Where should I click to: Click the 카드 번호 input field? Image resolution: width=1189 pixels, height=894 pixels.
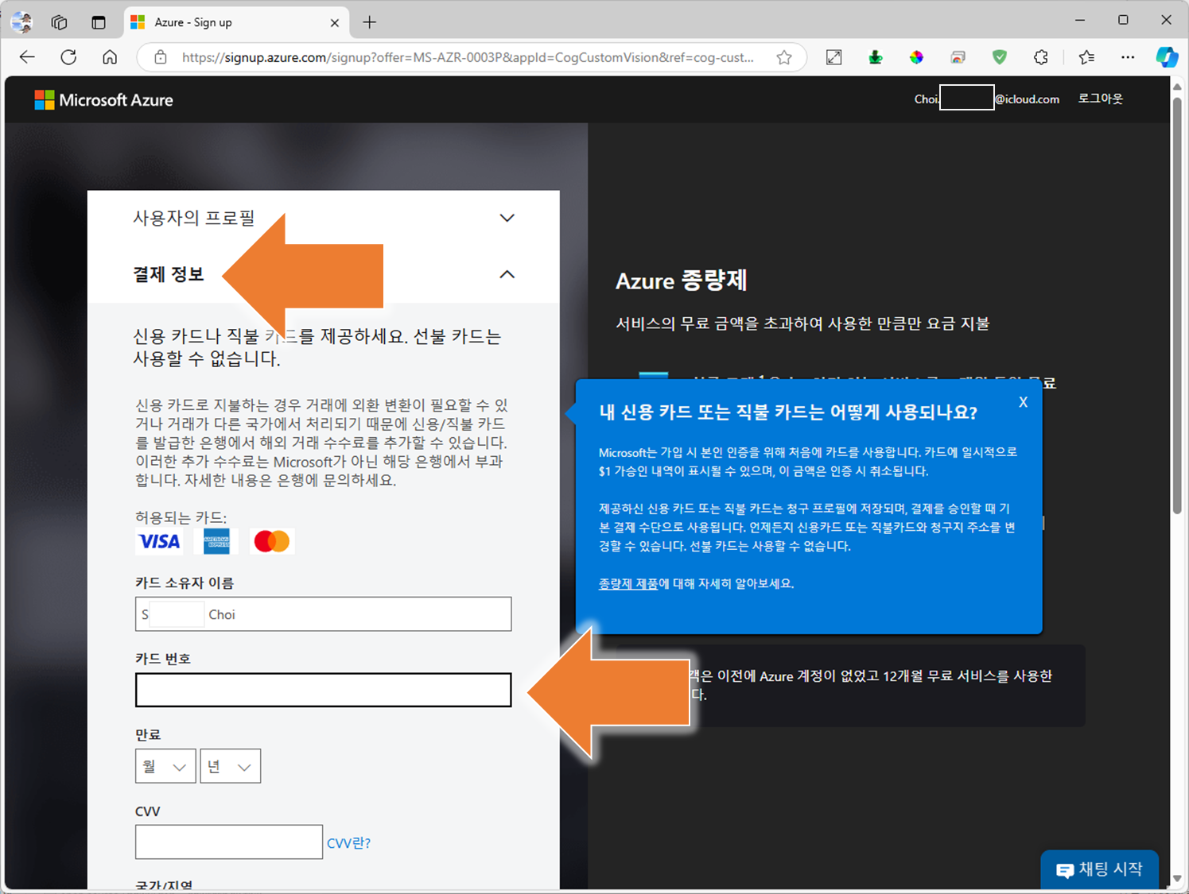(x=323, y=690)
